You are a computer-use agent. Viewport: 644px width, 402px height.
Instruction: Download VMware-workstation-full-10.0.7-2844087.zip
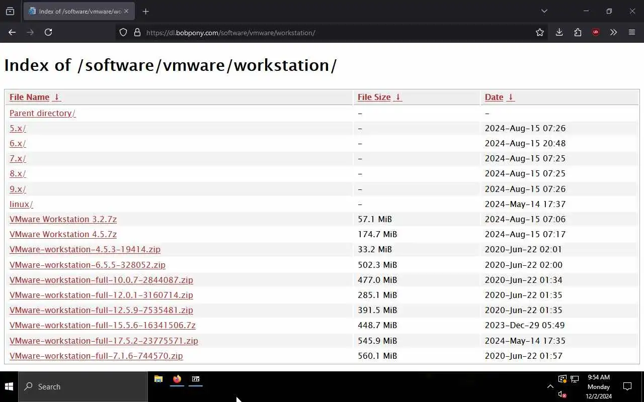pyautogui.click(x=101, y=280)
